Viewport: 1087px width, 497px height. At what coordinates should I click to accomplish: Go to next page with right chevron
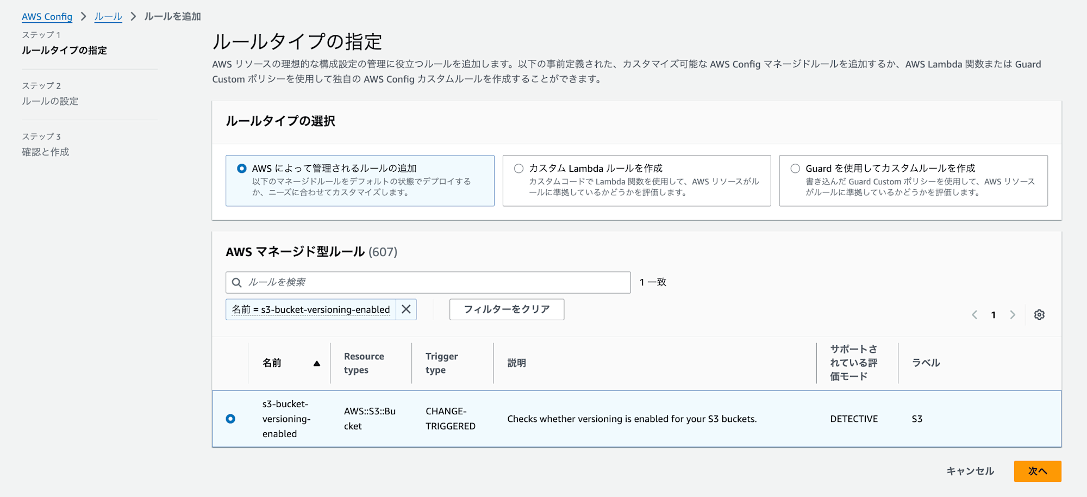coord(1013,315)
